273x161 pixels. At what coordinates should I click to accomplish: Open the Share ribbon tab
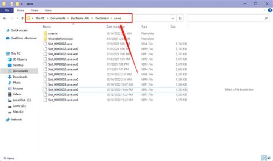35,11
